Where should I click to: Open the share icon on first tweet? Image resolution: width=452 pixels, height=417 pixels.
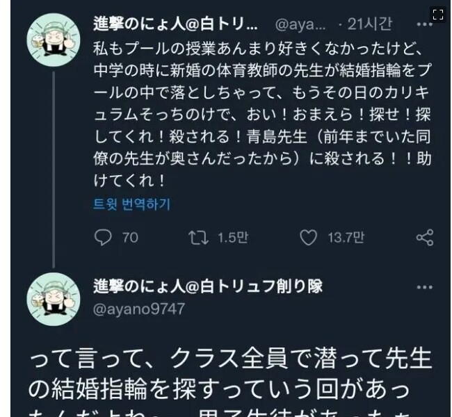point(425,238)
